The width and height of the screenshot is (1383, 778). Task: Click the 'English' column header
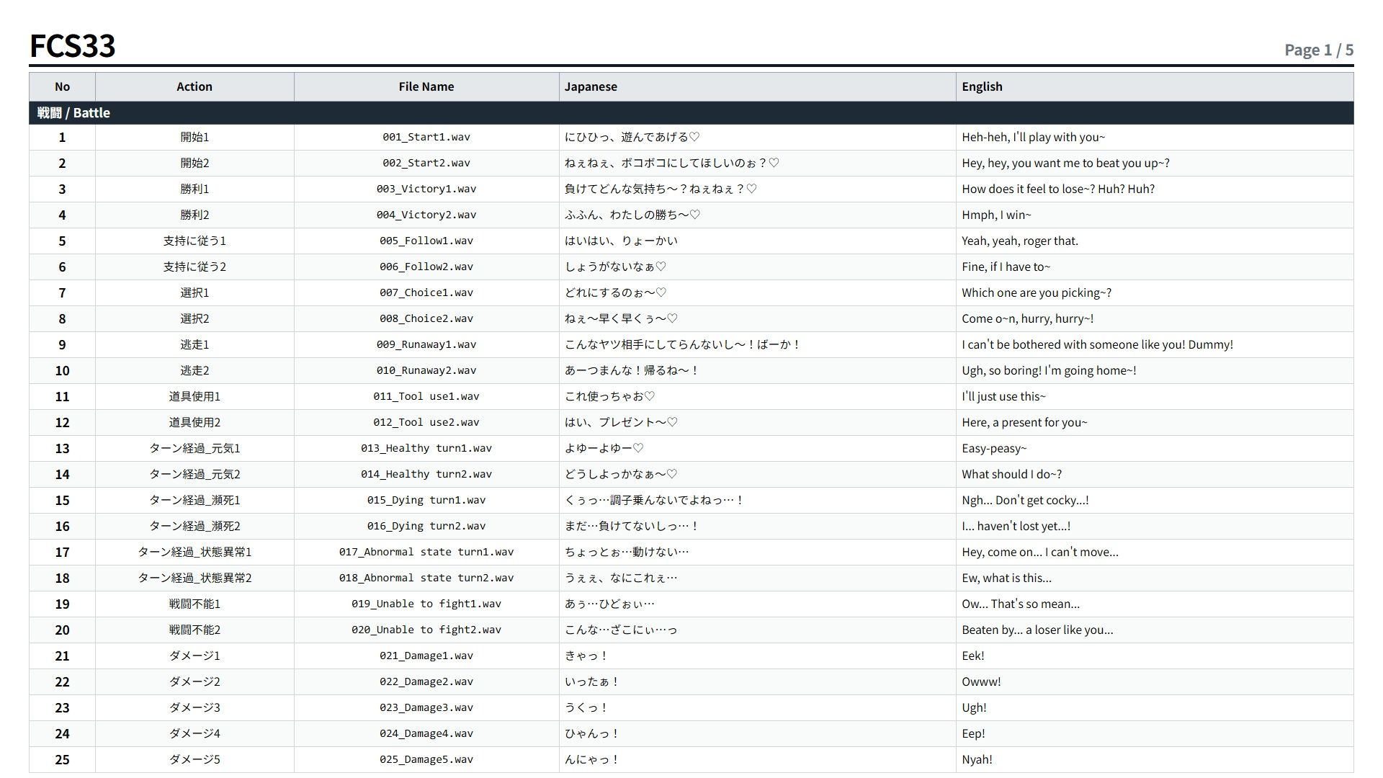1155,86
